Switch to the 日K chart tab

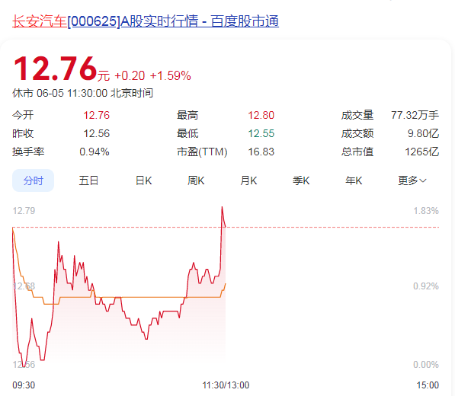(143, 180)
